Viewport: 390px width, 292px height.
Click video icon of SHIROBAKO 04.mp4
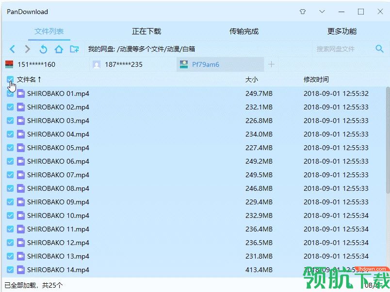click(21, 134)
